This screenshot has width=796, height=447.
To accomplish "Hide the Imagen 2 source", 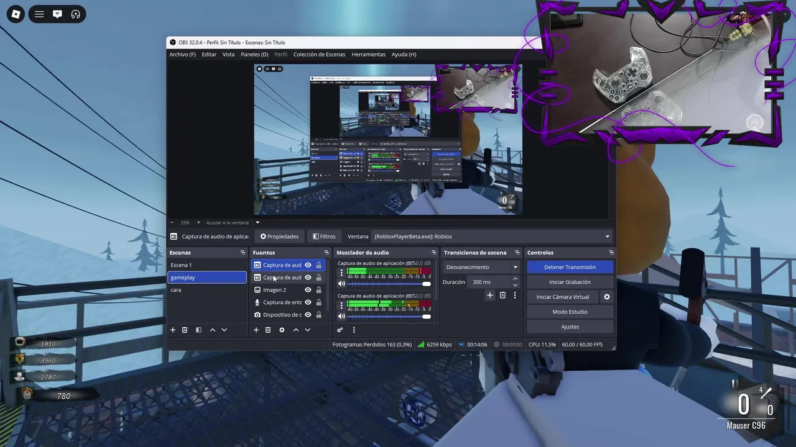I will point(308,290).
